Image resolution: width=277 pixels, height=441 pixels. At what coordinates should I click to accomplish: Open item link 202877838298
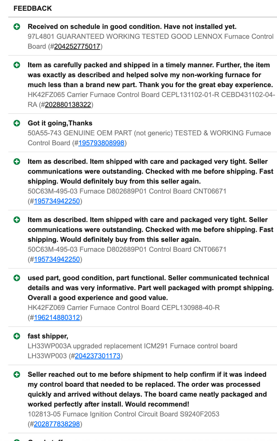(57, 424)
